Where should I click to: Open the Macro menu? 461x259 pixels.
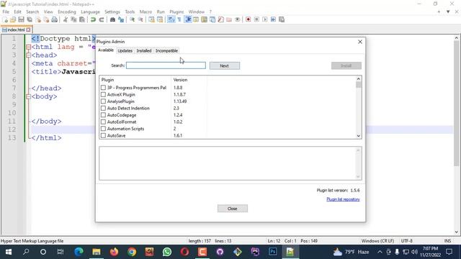point(146,12)
